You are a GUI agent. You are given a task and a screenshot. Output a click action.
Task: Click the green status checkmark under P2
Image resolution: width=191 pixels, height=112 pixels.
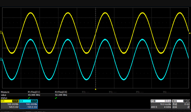pyautogui.click(x=56, y=98)
